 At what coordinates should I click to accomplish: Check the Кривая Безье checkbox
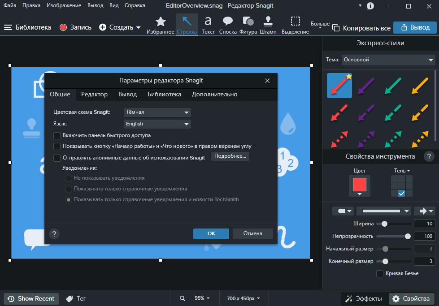click(x=380, y=274)
